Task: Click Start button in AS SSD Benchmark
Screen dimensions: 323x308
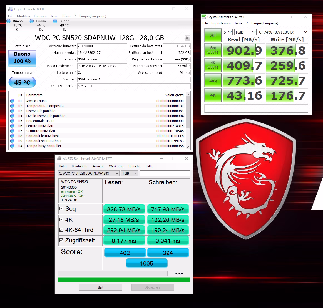Action: coord(101,287)
